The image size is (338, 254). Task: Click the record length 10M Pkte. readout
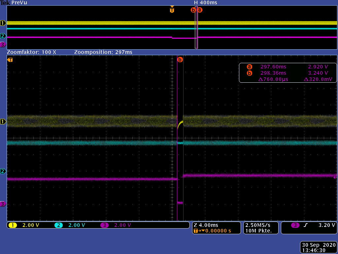click(258, 231)
